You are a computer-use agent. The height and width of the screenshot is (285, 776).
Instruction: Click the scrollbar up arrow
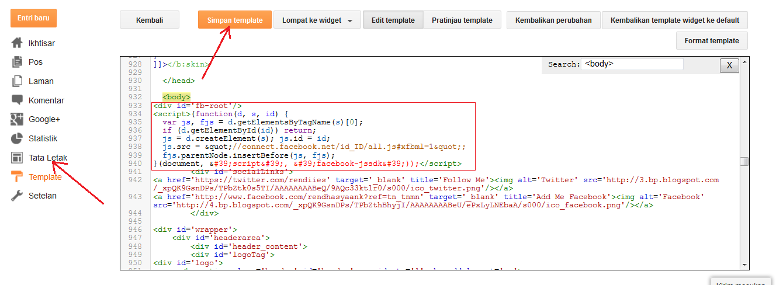744,61
